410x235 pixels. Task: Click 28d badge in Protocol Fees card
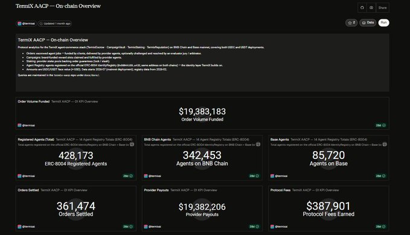pyautogui.click(x=380, y=227)
